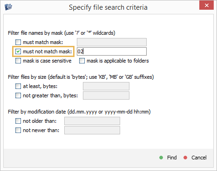Click 'Filter file names by mask' heading text
Screen dimensions: 217x171
click(x=61, y=33)
